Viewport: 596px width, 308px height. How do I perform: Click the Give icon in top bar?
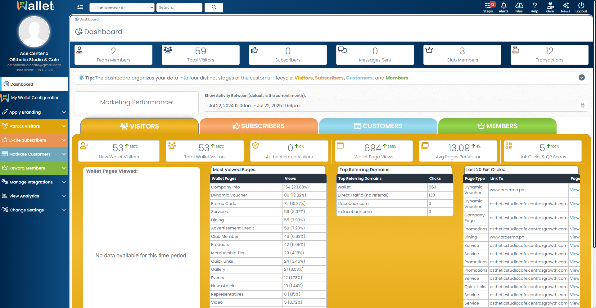point(550,7)
